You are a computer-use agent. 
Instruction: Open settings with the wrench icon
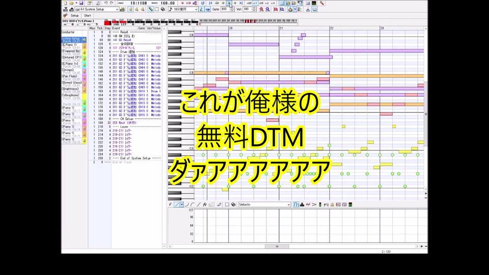point(322,3)
